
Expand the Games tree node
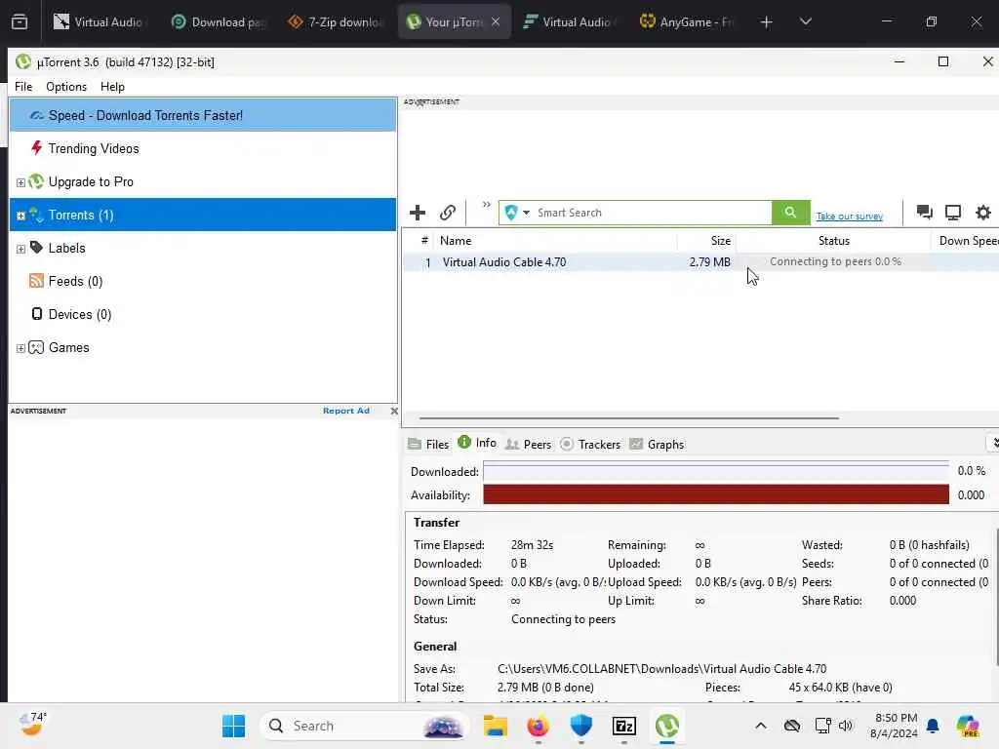pyautogui.click(x=20, y=348)
